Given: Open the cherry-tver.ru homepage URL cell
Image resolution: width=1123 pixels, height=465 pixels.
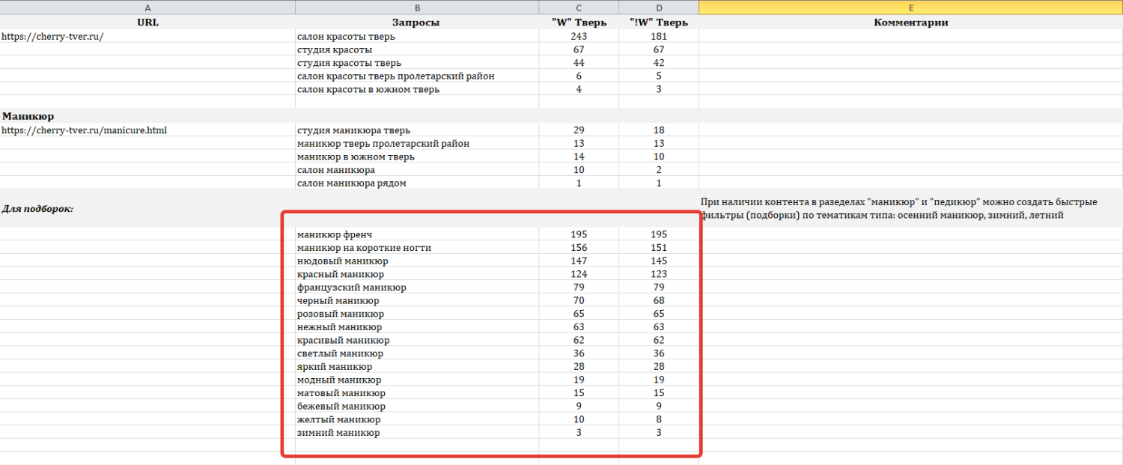Looking at the screenshot, I should click(x=52, y=36).
